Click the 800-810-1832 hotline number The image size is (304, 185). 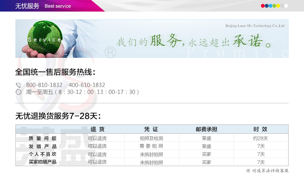(44, 85)
